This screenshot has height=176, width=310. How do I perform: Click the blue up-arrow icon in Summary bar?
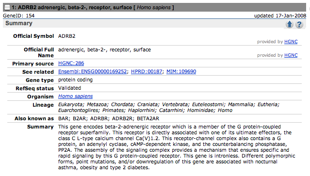tap(290, 24)
